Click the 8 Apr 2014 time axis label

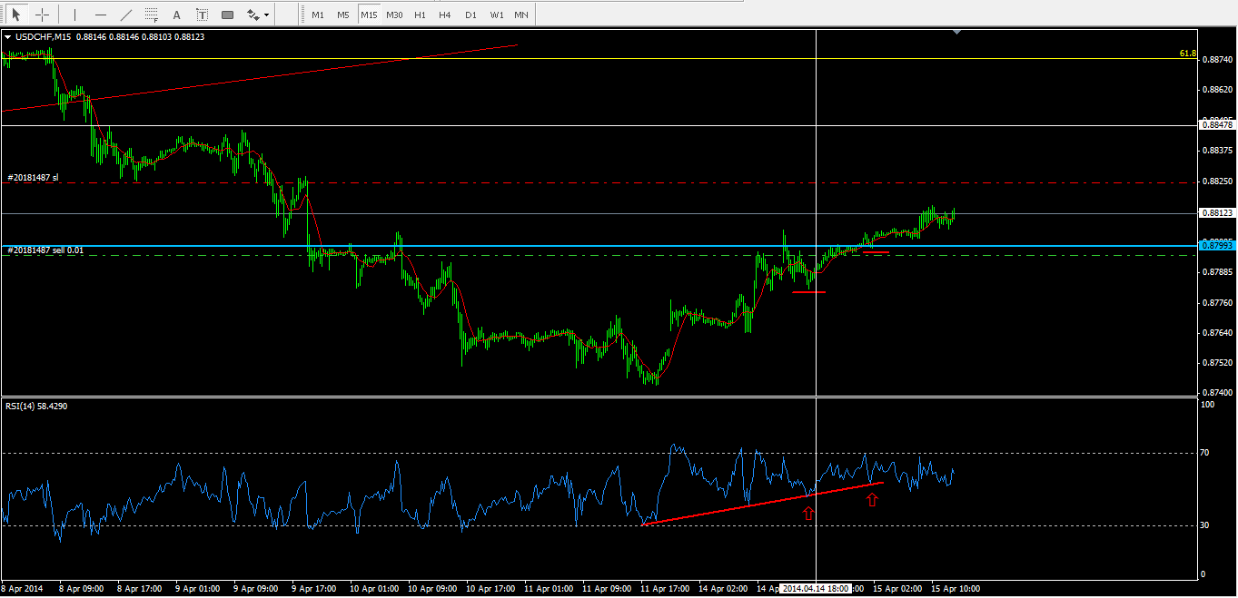point(23,588)
